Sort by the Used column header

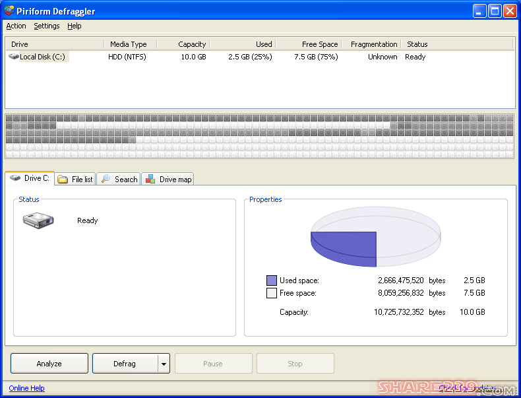(243, 44)
